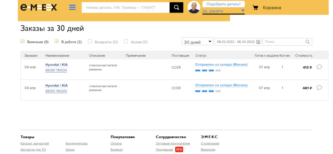The height and width of the screenshot is (154, 333).
Task: Open status 'Отправлен со склада' for 412 ₽ order
Action: point(221,65)
